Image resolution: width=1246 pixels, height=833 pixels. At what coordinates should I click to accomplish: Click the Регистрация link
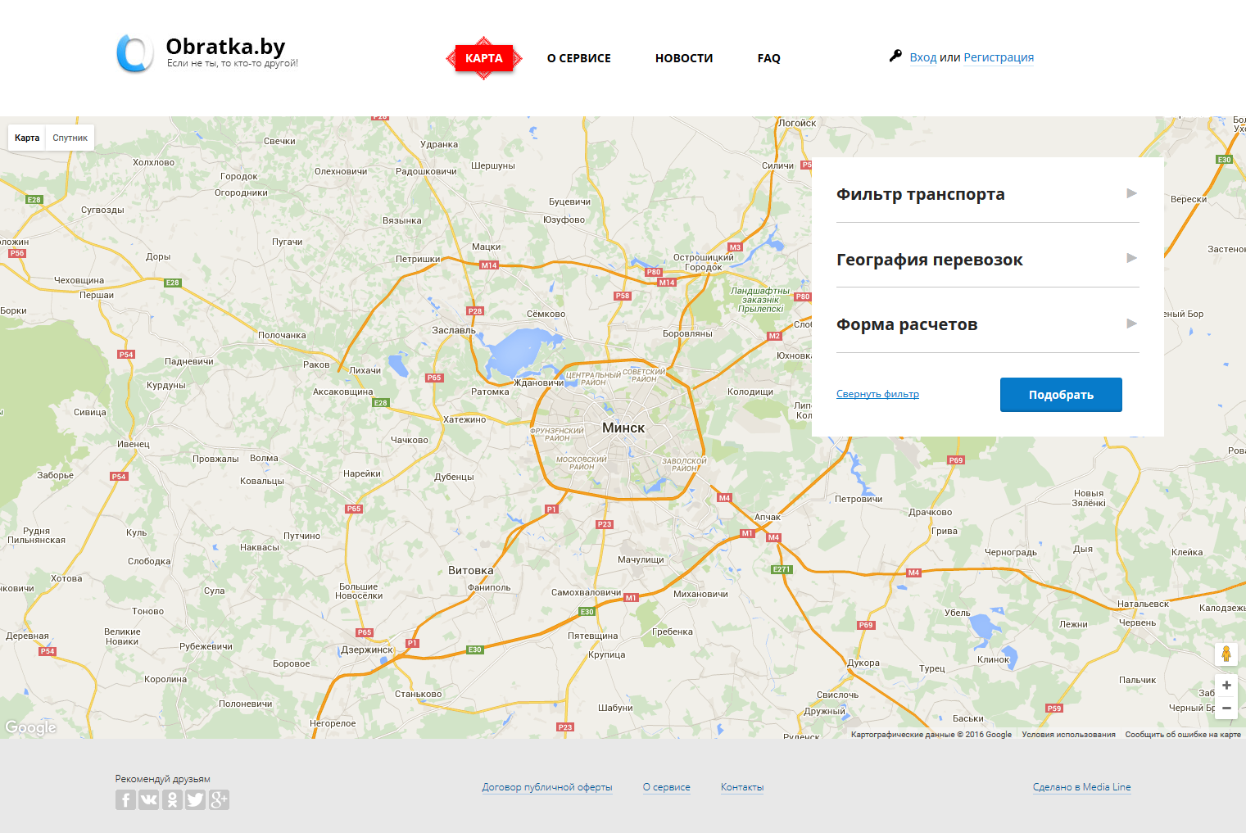998,57
